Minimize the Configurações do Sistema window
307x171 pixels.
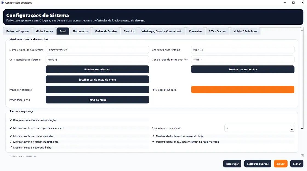[285, 2]
